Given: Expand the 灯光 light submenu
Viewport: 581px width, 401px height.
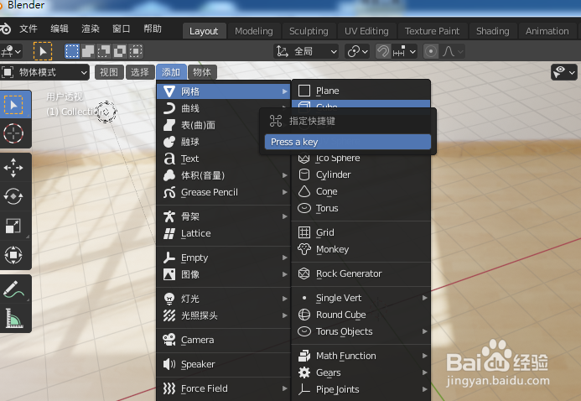Looking at the screenshot, I should click(x=224, y=299).
